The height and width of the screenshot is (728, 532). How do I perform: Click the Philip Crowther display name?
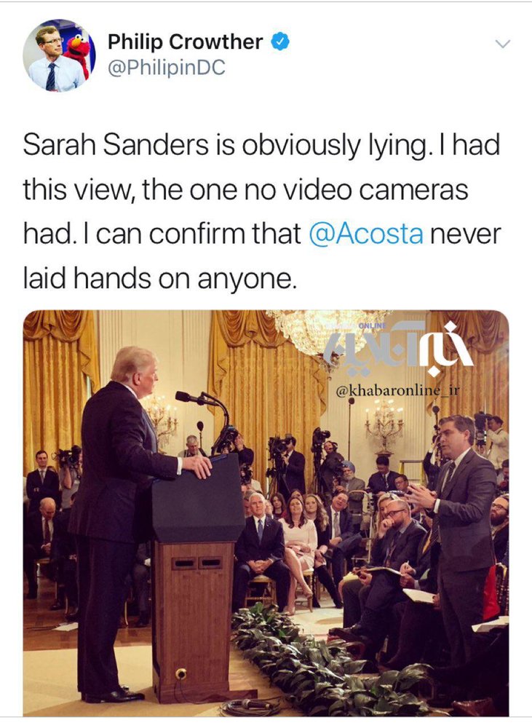pyautogui.click(x=185, y=41)
